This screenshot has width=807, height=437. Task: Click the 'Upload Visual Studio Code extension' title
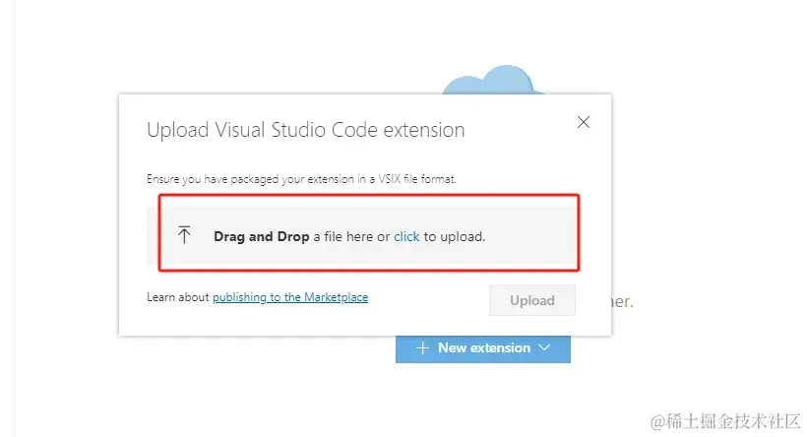click(x=305, y=130)
